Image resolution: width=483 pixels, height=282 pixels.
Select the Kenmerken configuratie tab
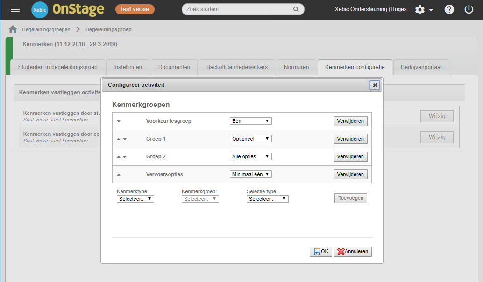tap(355, 67)
